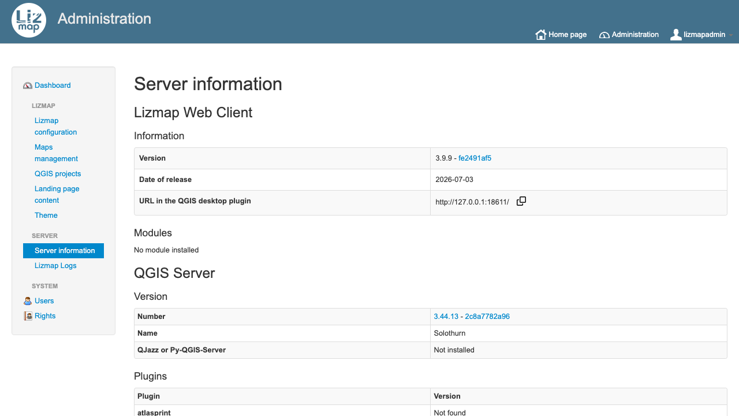Screen dimensions: 739x416
Task: Open the Rights management page
Action: [x=45, y=316]
